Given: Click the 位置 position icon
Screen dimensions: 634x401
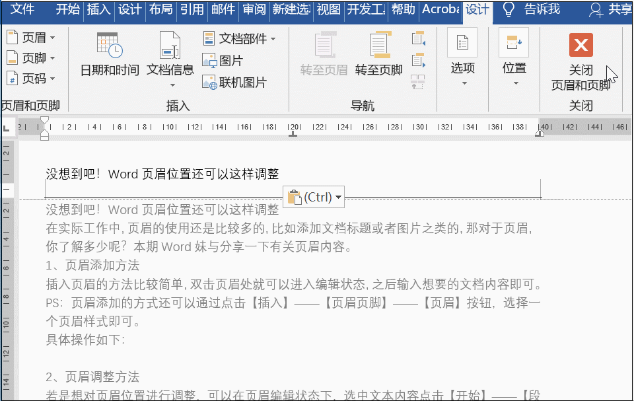Looking at the screenshot, I should 514,42.
